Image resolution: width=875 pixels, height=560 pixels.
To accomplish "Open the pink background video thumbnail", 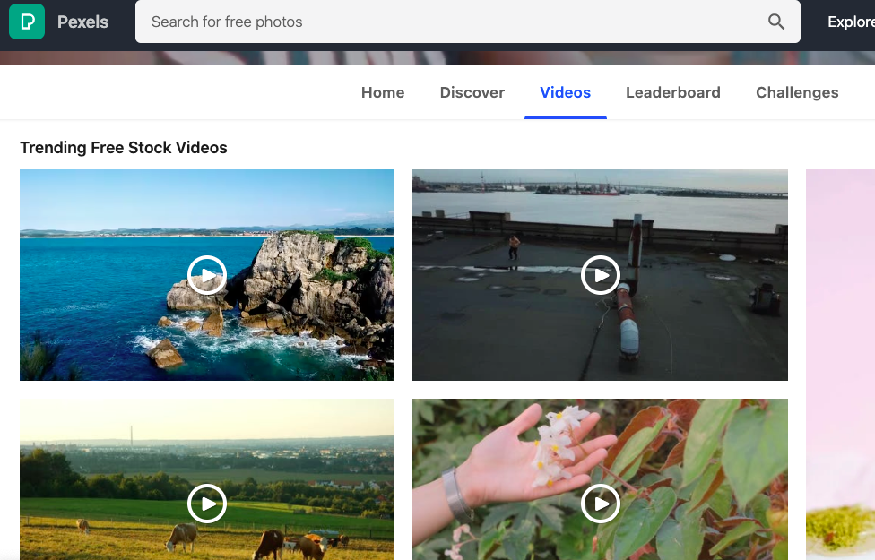I will (840, 365).
